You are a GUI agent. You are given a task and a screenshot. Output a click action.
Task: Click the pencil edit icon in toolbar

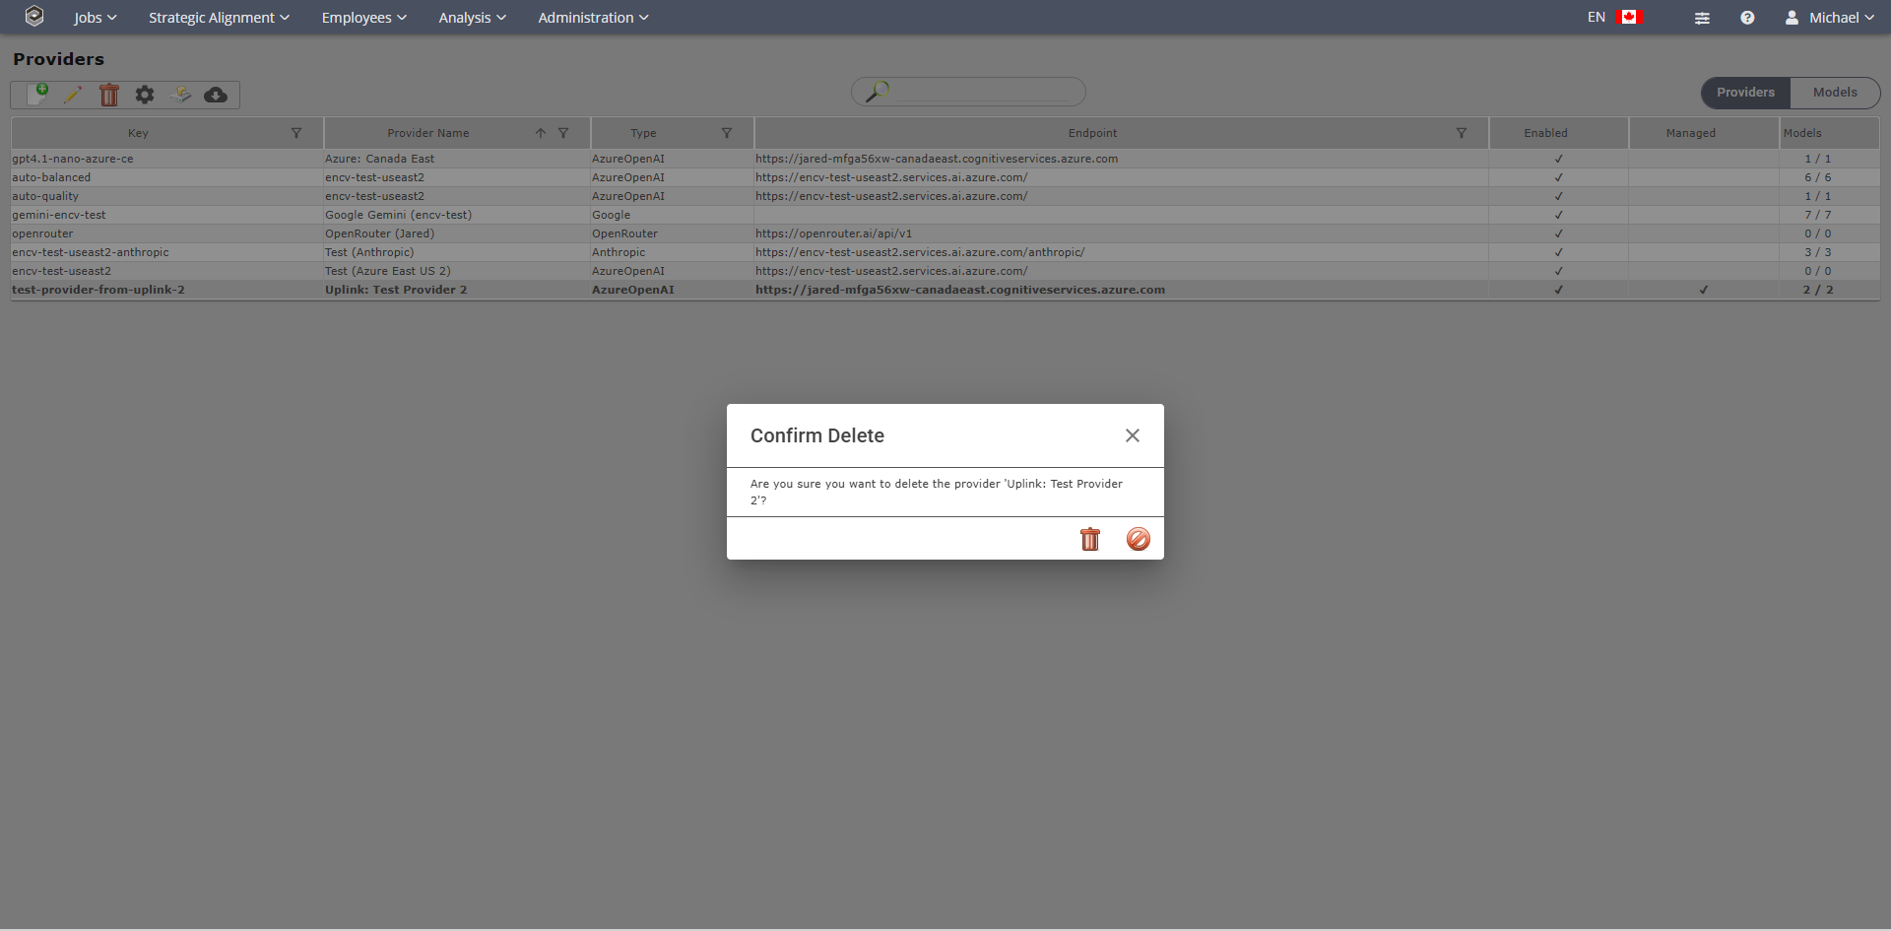point(73,95)
